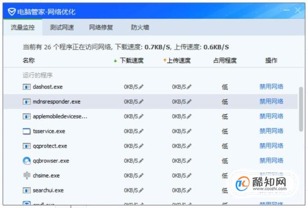
Task: Click the tsservice.exe program icon
Action: coord(27,131)
